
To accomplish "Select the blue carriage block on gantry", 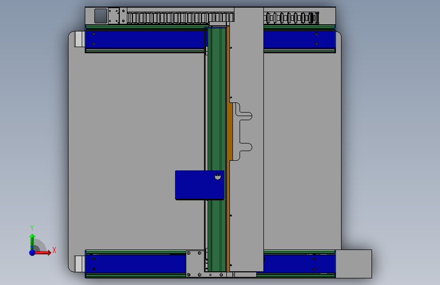I will point(199,185).
